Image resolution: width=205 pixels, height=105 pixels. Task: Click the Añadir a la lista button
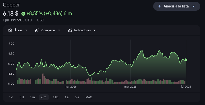tap(177, 6)
